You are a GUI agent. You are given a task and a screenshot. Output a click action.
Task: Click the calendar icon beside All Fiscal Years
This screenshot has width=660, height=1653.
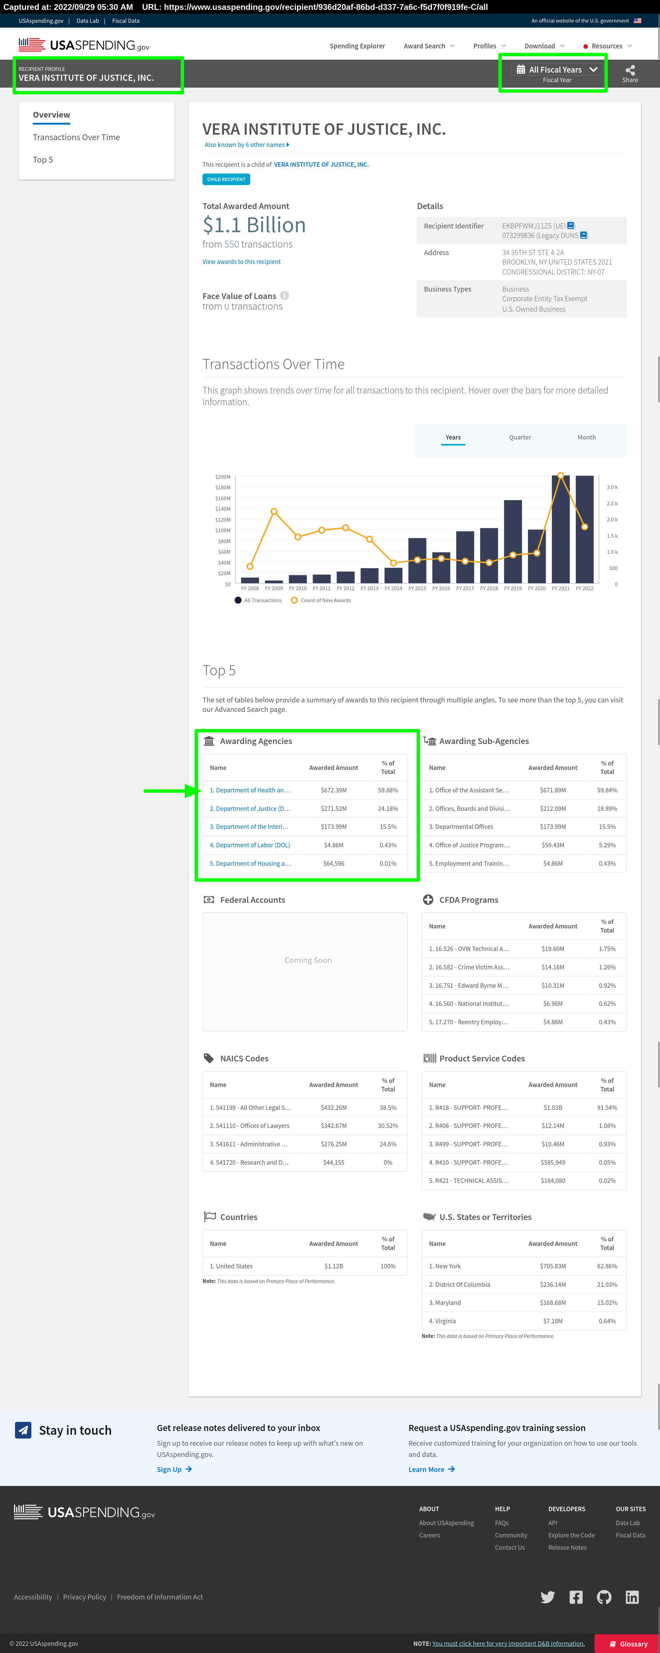coord(521,69)
